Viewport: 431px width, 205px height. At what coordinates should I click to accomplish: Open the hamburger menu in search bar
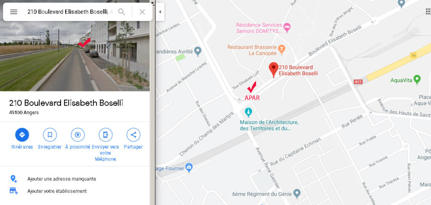point(14,12)
